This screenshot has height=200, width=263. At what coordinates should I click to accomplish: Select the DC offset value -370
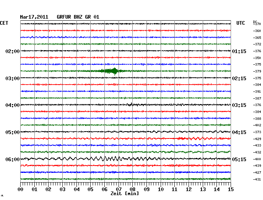coord(257,24)
